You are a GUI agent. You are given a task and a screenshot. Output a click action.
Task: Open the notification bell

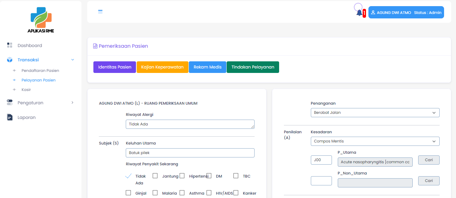pos(359,13)
